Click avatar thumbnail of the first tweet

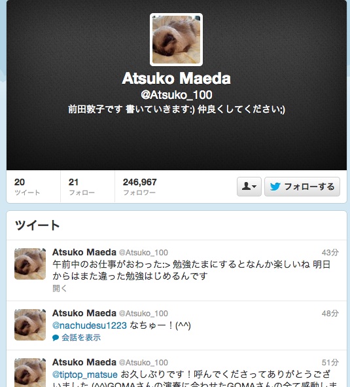30,264
